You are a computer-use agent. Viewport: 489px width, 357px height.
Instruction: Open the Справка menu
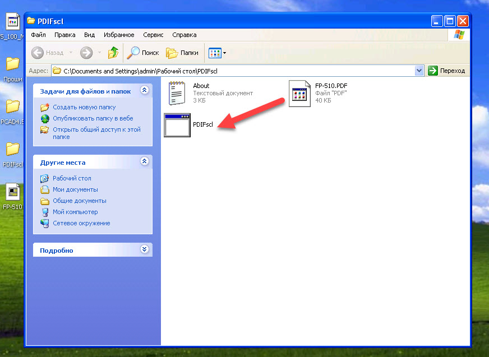(x=184, y=35)
